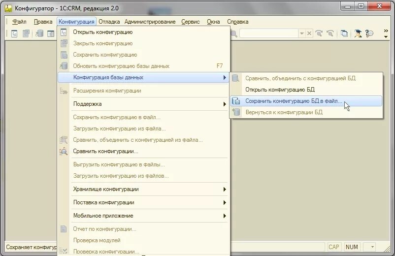The image size is (395, 256).
Task: Click the Find previous toolbar icon
Action: tap(330, 33)
